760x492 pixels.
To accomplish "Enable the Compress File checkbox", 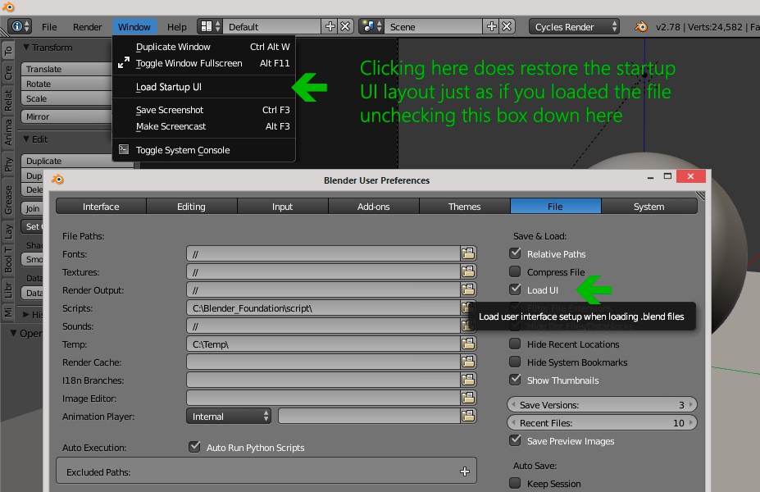I will coord(515,272).
